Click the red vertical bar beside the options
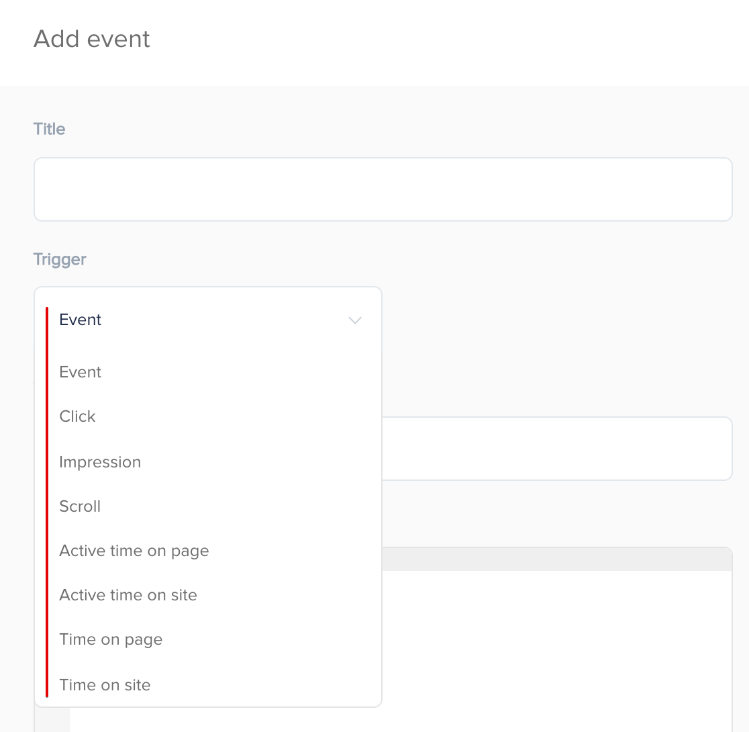749x732 pixels. point(47,502)
